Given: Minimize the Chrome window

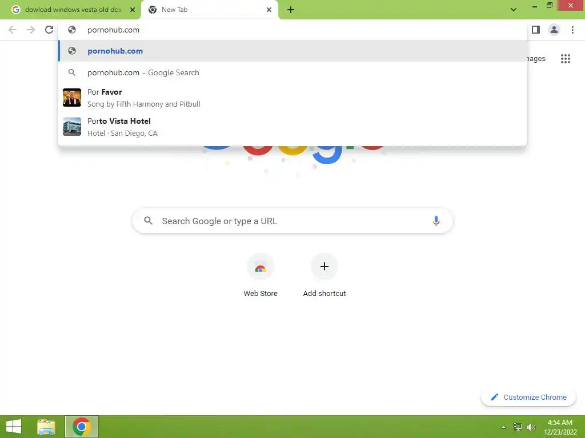Looking at the screenshot, I should pos(535,6).
